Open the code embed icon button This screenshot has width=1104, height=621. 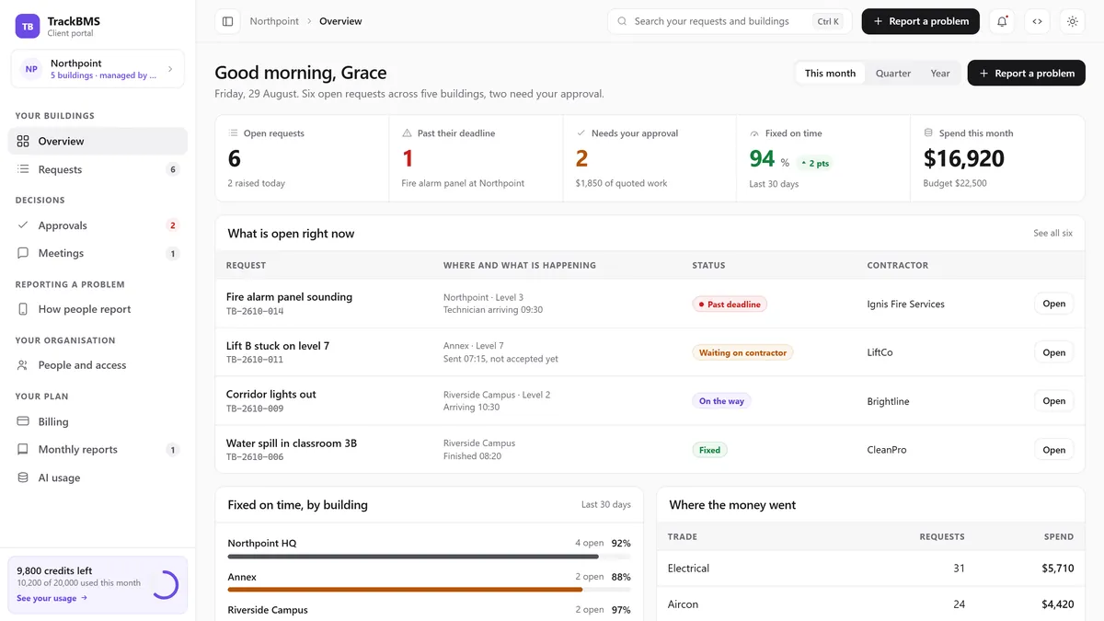1037,21
